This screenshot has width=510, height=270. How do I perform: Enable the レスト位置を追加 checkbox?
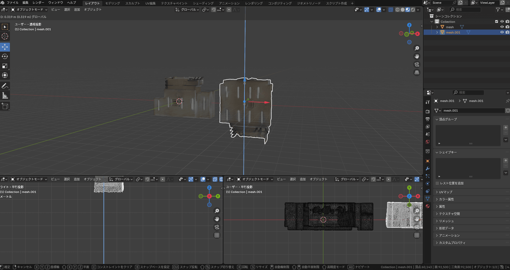pyautogui.click(x=437, y=183)
